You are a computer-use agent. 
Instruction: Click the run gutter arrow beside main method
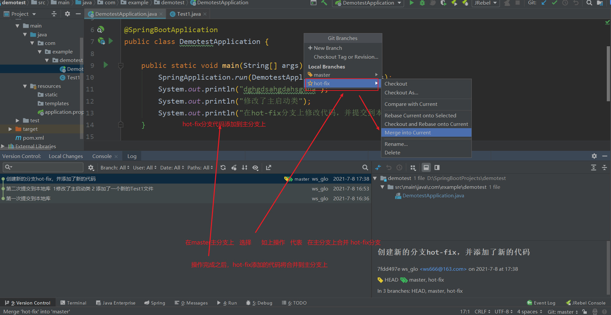point(105,65)
